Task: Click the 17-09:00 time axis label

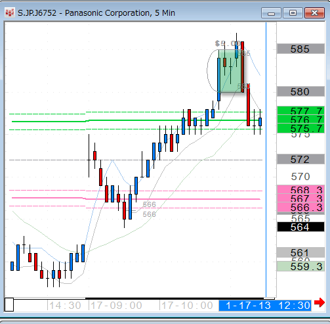Action: [116, 306]
